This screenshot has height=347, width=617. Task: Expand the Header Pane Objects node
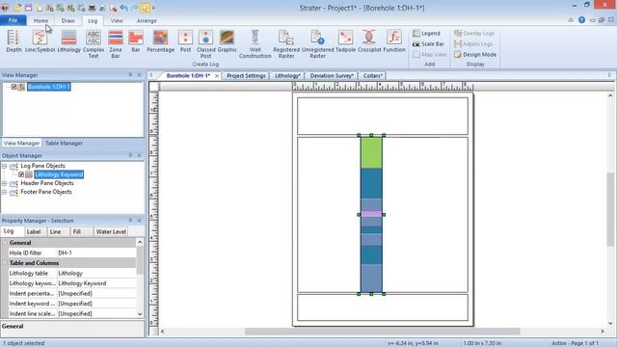[x=4, y=183]
